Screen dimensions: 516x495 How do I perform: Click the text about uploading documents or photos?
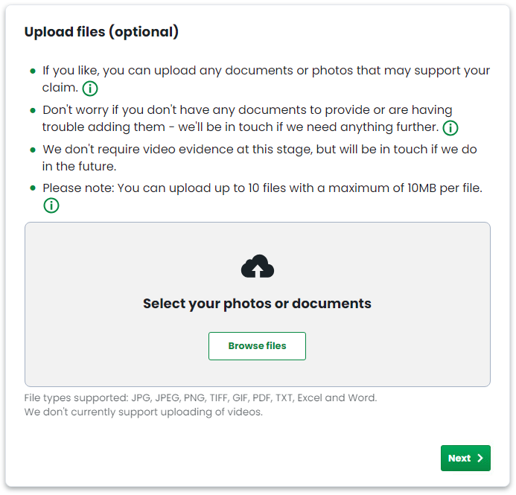click(266, 79)
